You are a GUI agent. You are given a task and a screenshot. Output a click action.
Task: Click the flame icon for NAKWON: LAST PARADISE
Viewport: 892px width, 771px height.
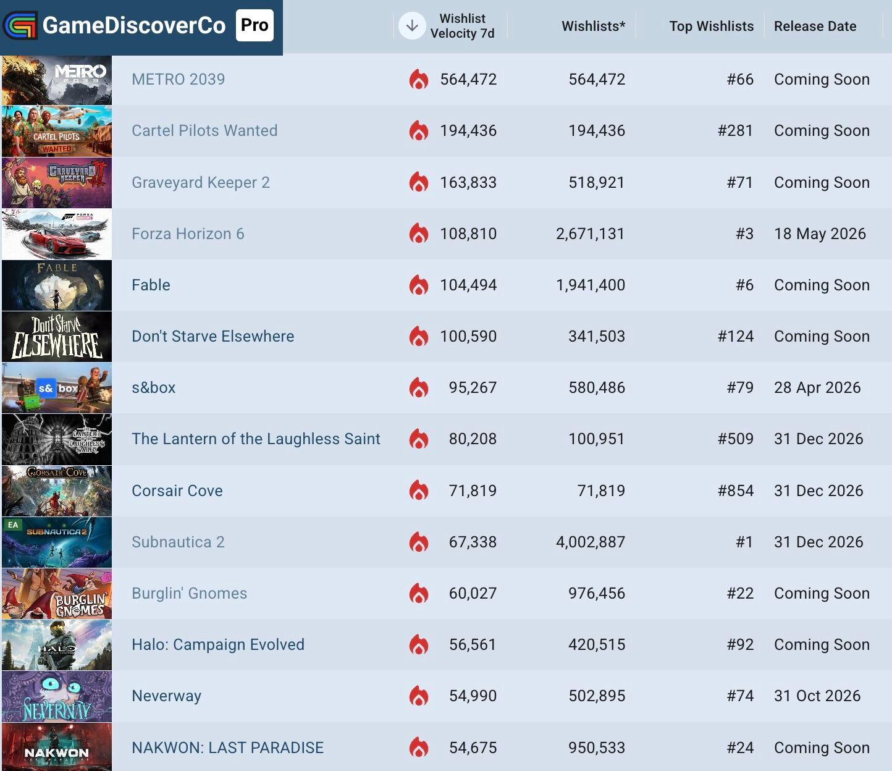419,748
